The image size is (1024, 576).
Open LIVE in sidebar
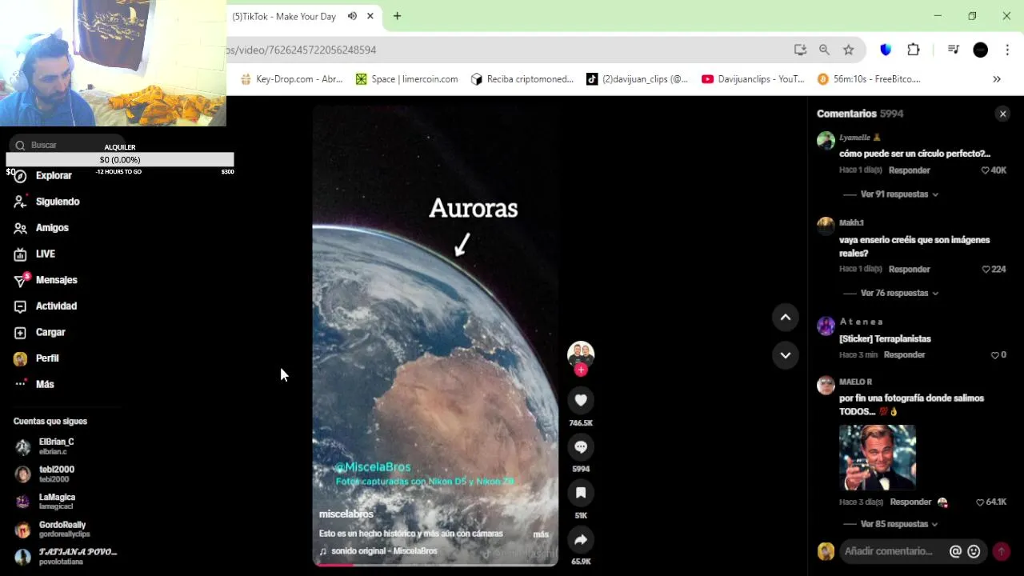click(45, 254)
